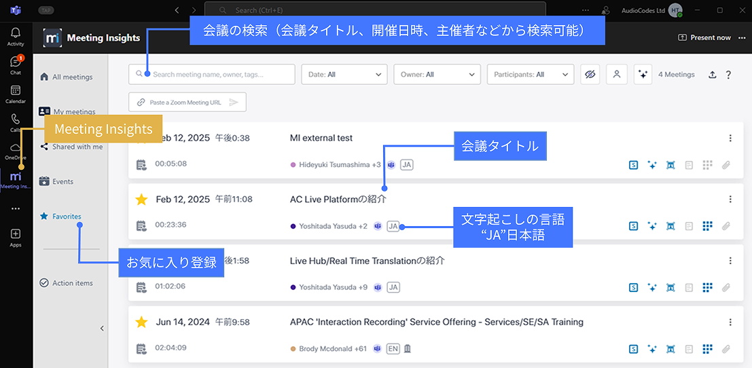The image size is (752, 368).
Task: Open the Participants filter dropdown
Action: click(530, 75)
